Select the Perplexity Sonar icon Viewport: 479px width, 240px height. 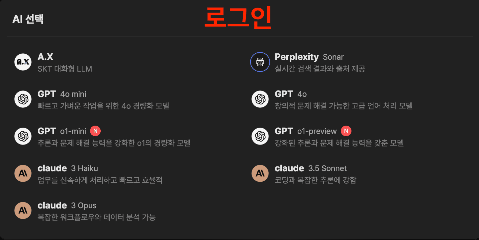260,62
